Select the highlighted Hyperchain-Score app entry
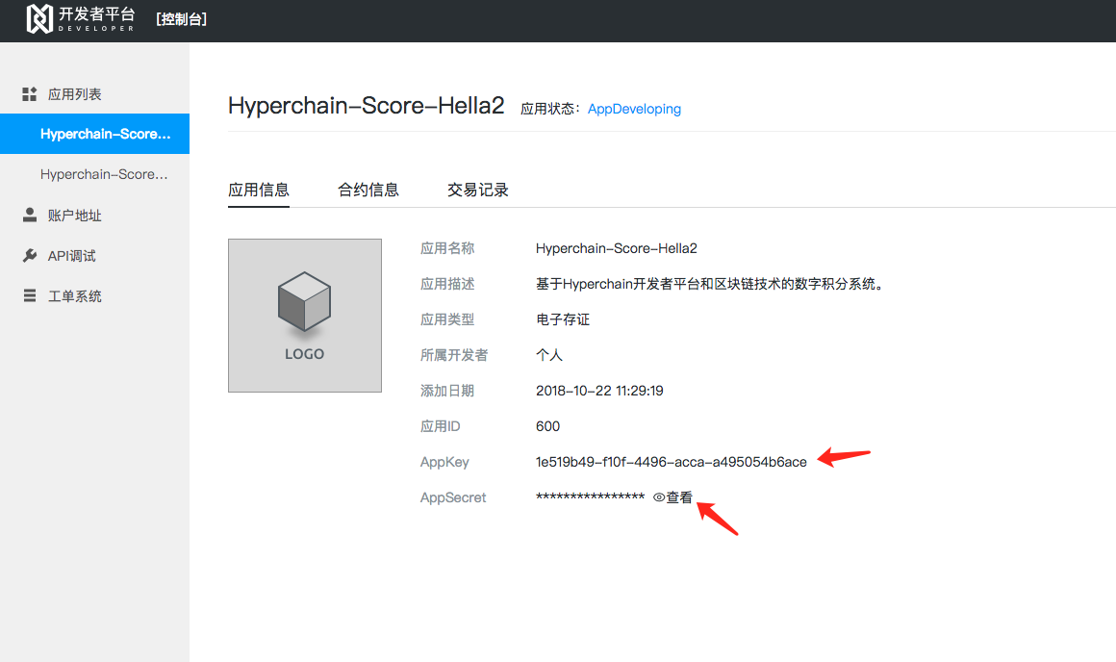 (x=94, y=134)
